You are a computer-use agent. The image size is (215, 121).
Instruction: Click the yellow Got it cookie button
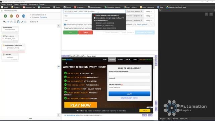[x=145, y=111]
